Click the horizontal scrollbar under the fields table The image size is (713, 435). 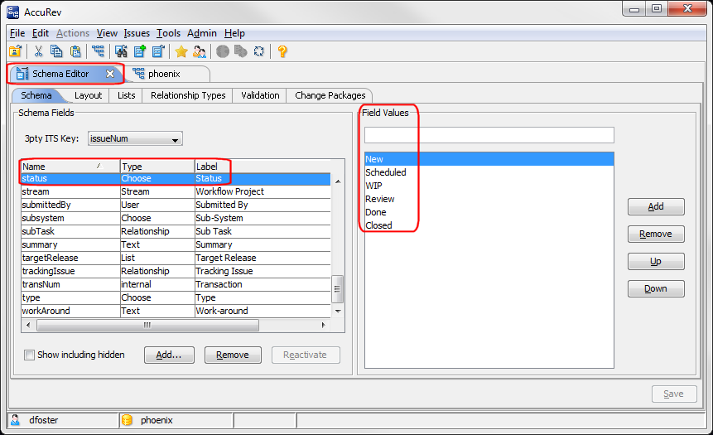coord(147,325)
